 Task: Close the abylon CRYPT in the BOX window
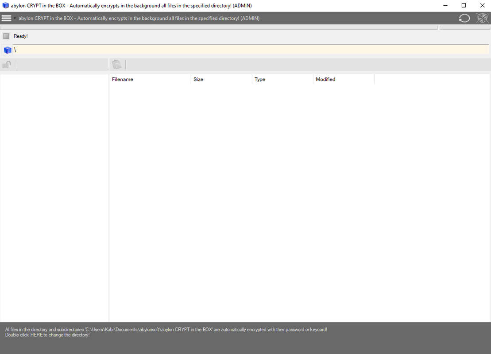[482, 5]
